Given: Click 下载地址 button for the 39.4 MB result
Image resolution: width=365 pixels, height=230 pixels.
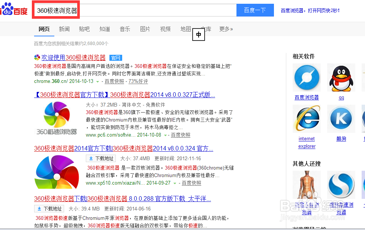Looking at the screenshot, I should pos(49,209).
